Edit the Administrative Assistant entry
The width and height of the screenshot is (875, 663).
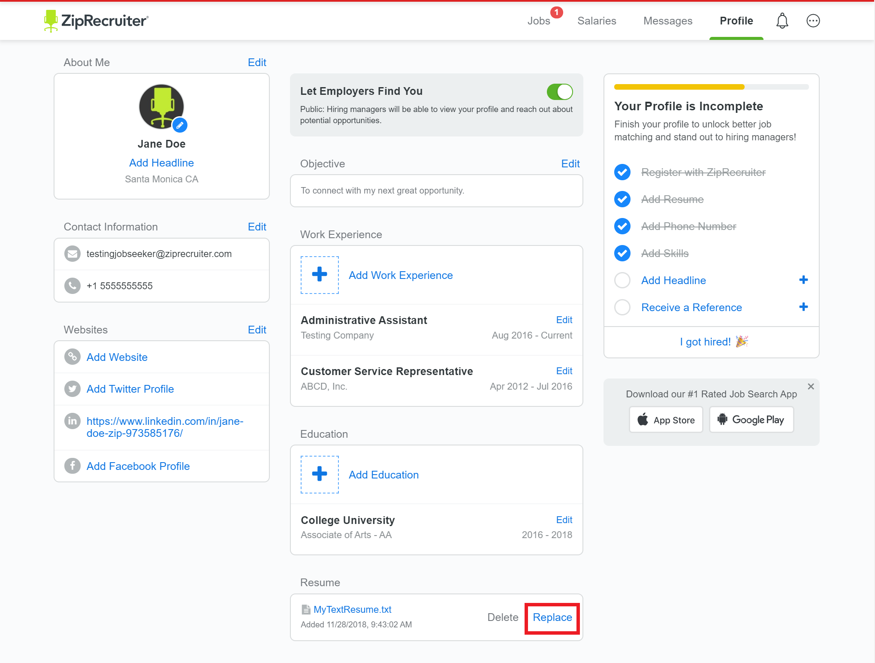564,320
